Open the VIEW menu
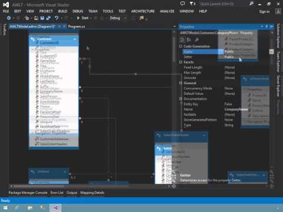 point(30,11)
